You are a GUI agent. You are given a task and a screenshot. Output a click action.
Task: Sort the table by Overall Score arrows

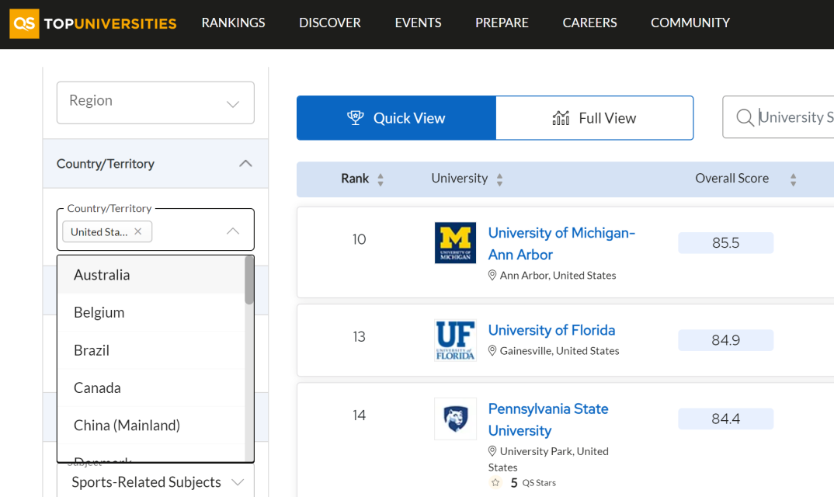pyautogui.click(x=793, y=179)
